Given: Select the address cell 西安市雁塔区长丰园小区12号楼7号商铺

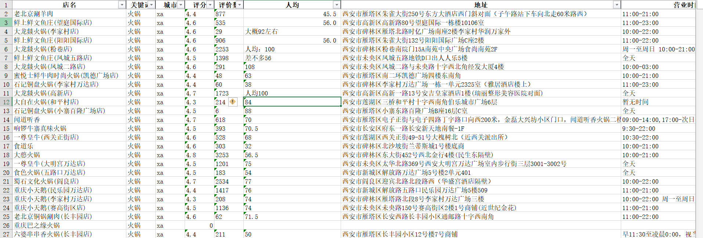Looking at the screenshot, I should (x=481, y=234).
